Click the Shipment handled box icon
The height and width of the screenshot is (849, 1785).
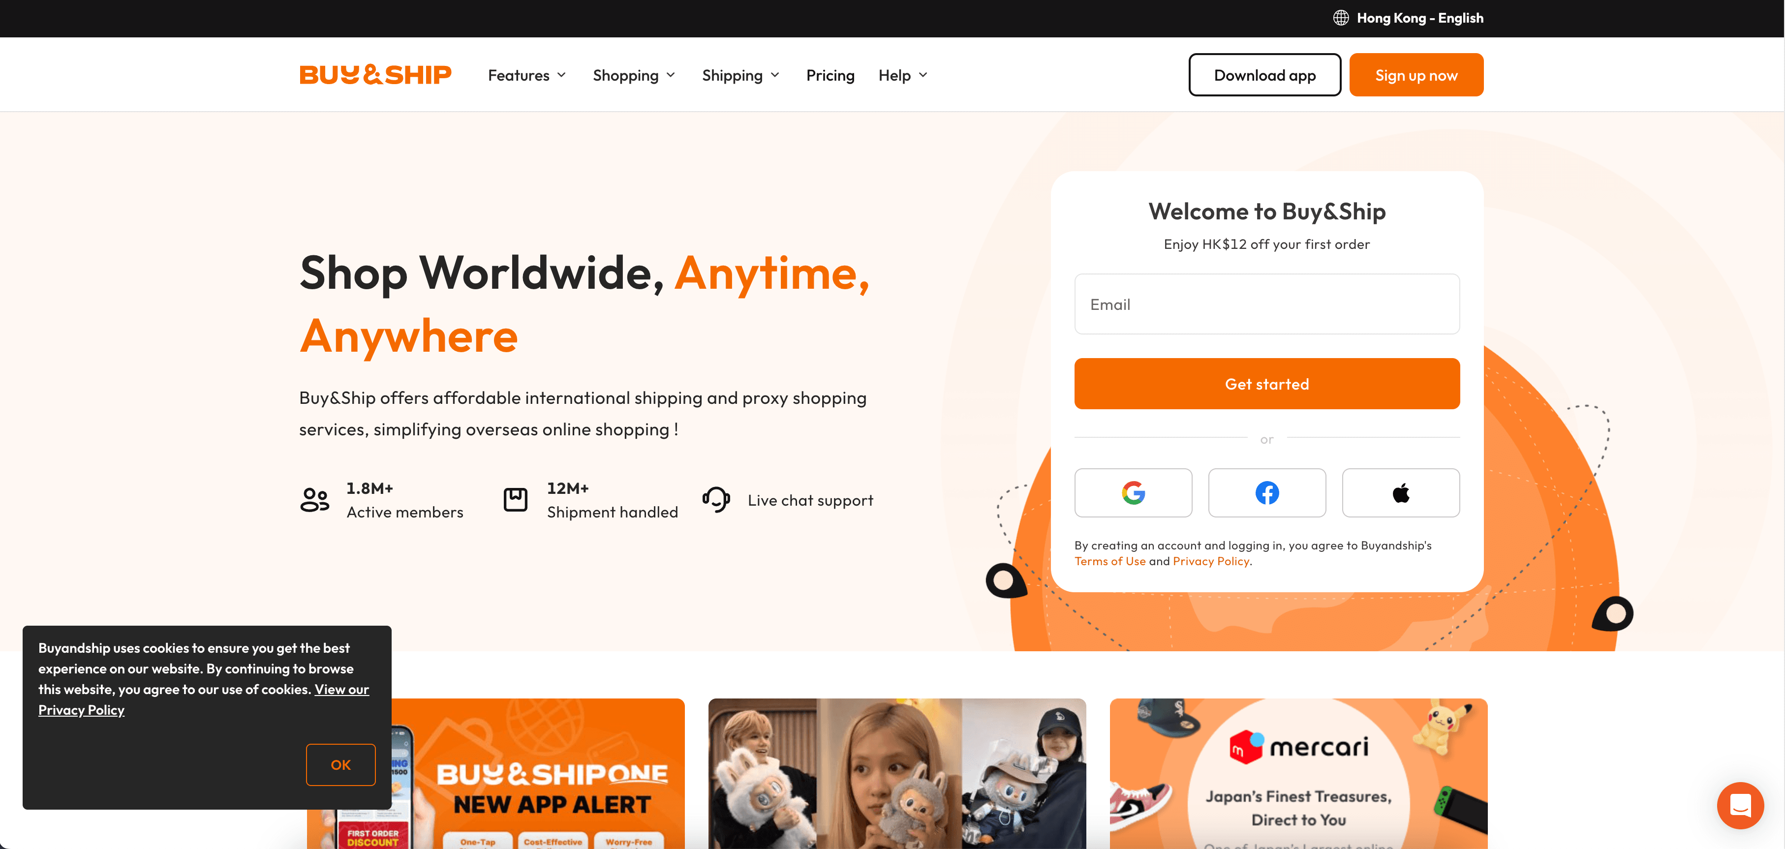click(x=515, y=499)
